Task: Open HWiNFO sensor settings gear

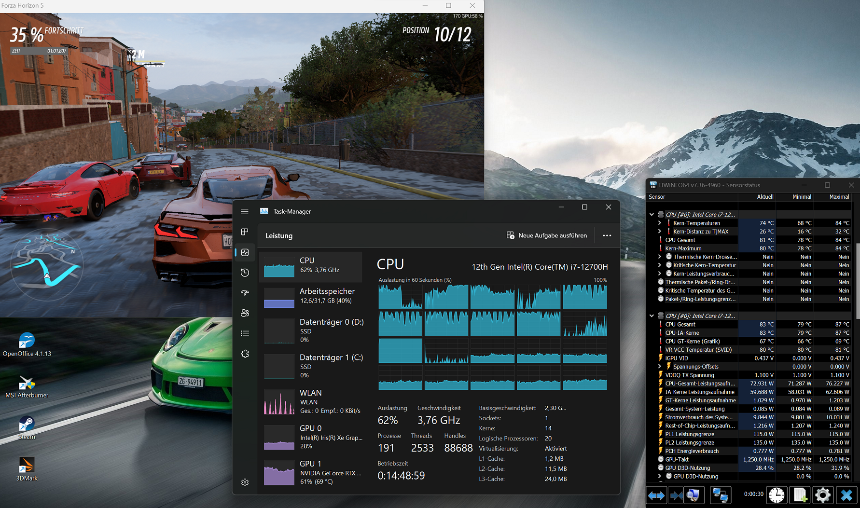Action: click(823, 495)
